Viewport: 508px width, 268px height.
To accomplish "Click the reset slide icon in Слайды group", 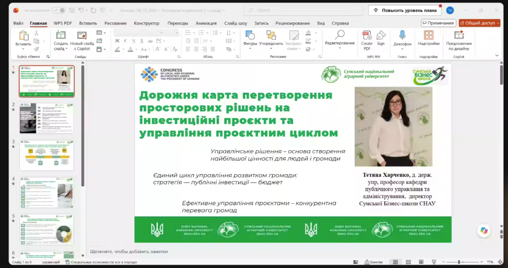I will pyautogui.click(x=99, y=41).
